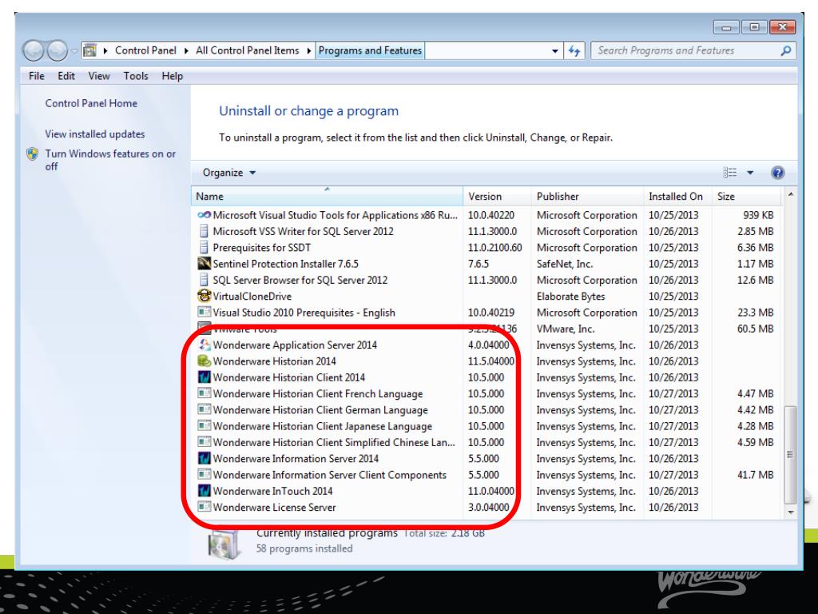Open the Organize dropdown
The width and height of the screenshot is (818, 614).
coord(229,173)
